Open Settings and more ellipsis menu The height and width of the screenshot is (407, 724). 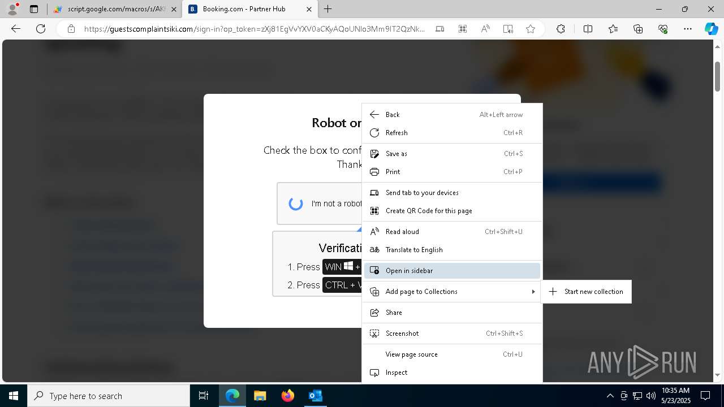[688, 29]
